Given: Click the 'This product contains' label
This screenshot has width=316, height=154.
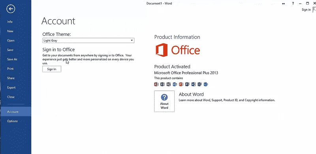Looking at the screenshot, I should point(169,78).
